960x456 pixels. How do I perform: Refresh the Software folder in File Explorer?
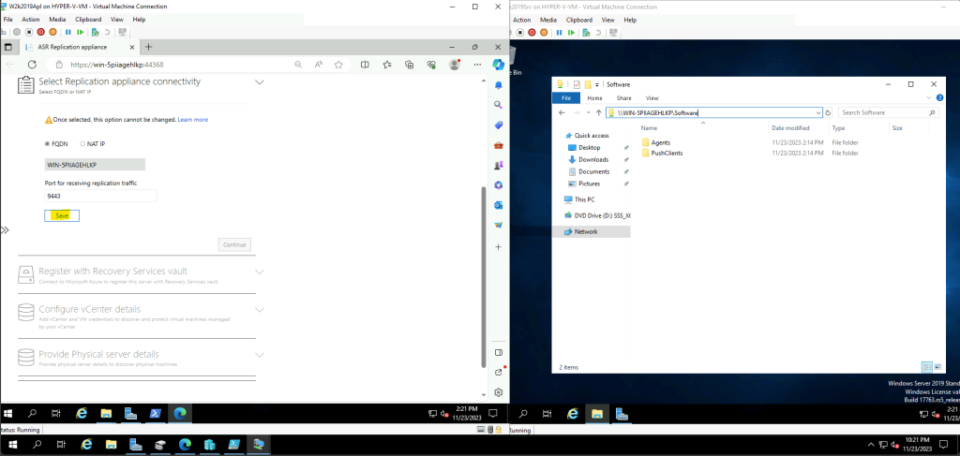(x=829, y=112)
